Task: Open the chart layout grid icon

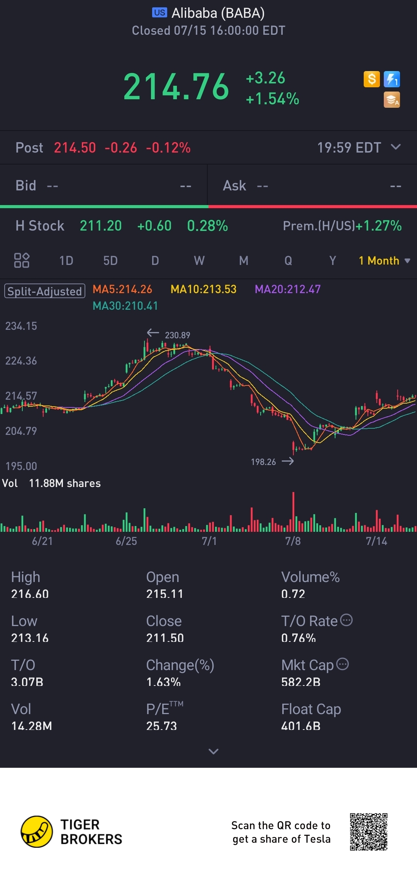Action: 22,260
